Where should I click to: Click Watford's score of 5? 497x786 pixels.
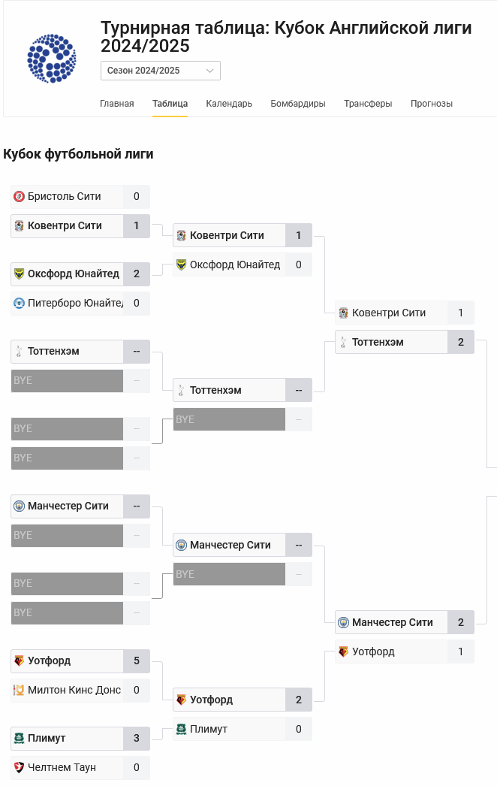[x=137, y=661]
